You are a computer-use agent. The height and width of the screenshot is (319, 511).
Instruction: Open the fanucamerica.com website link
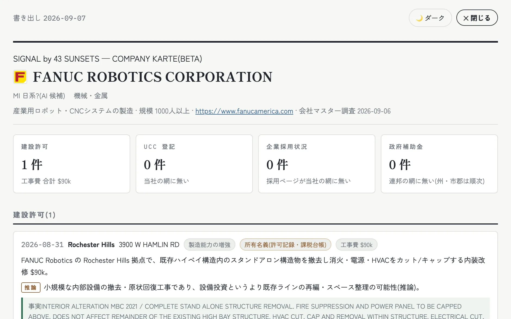(x=244, y=111)
